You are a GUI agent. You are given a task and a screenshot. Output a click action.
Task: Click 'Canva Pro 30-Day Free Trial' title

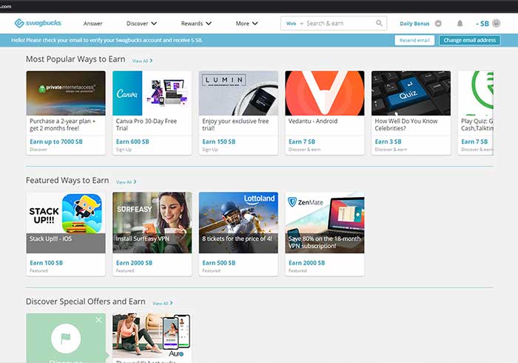pos(147,124)
